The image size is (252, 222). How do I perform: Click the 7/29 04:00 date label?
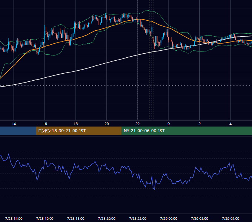click(x=231, y=218)
